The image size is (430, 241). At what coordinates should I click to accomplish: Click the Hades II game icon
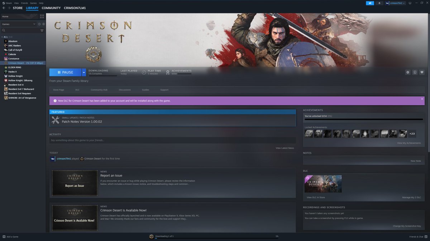click(6, 71)
